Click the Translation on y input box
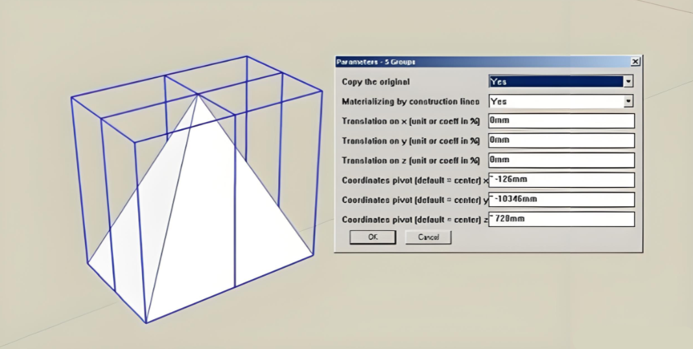 pos(561,140)
